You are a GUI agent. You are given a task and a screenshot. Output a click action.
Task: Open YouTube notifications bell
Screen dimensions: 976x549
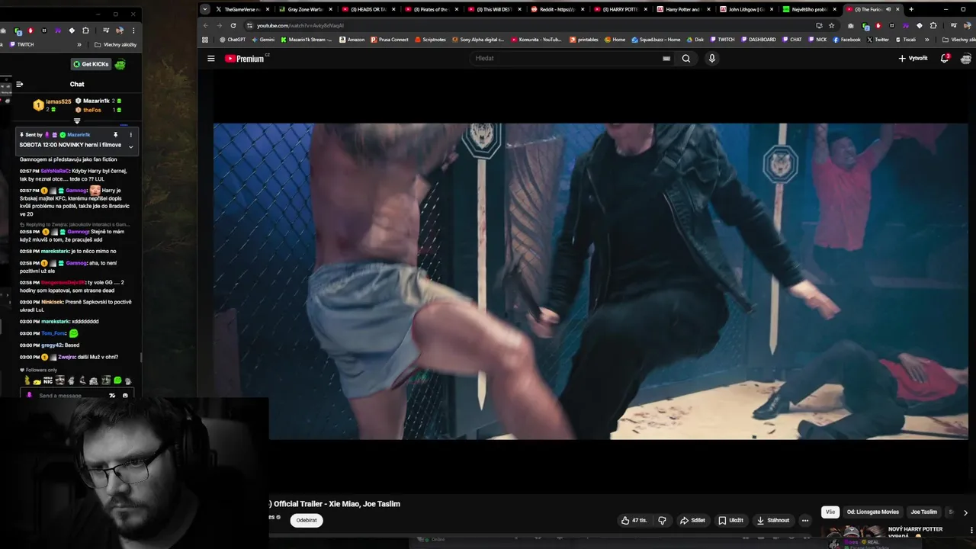(945, 58)
